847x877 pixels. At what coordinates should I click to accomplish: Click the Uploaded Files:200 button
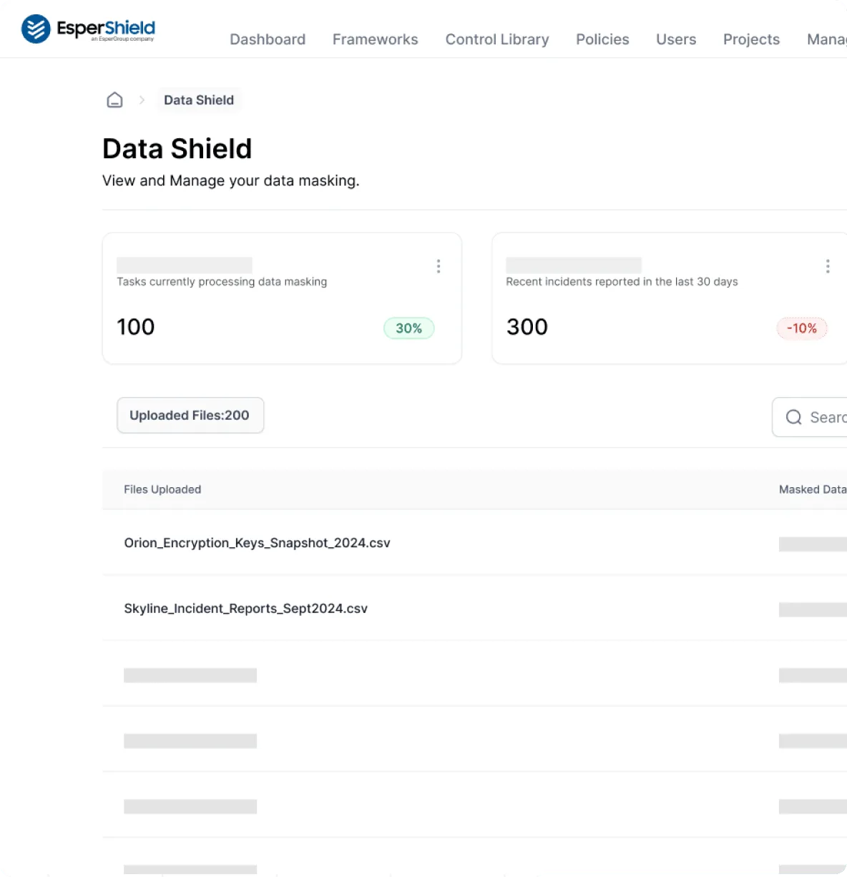tap(190, 416)
